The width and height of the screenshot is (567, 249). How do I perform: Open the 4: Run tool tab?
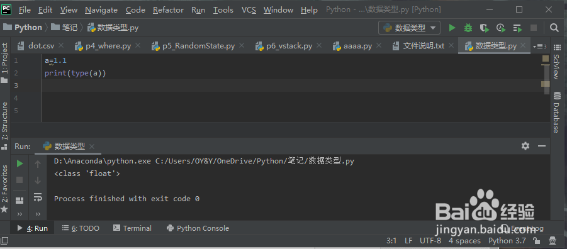tap(33, 228)
